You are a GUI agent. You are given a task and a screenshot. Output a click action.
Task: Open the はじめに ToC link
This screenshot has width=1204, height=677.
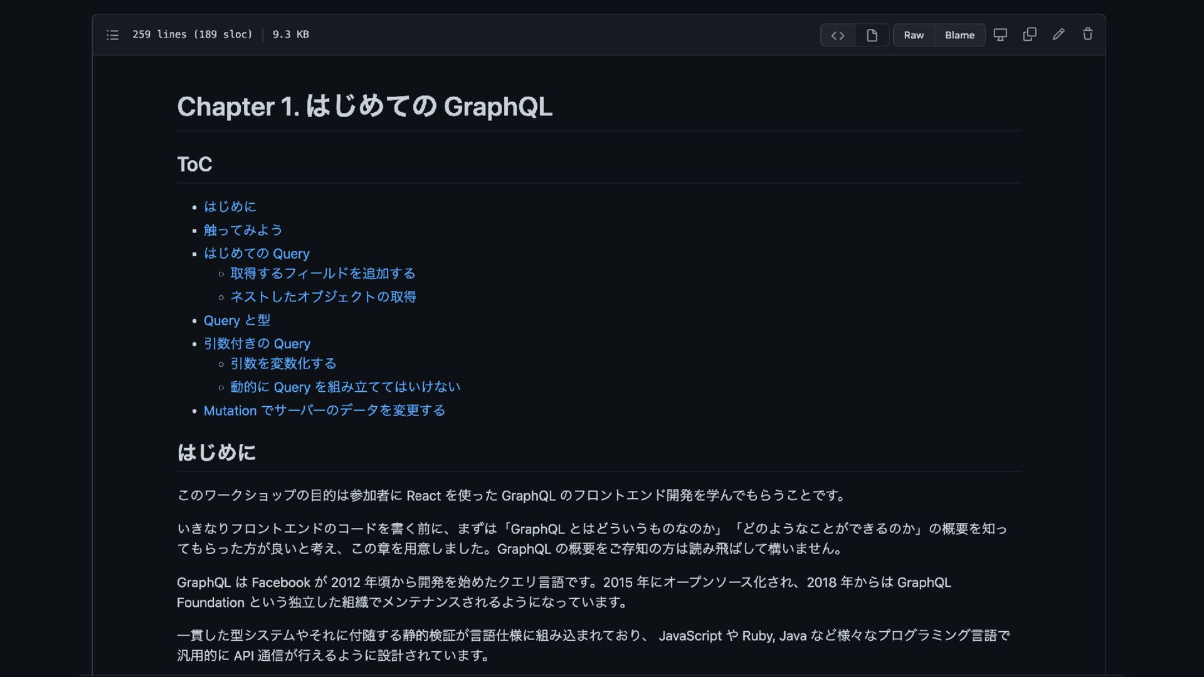pos(230,207)
